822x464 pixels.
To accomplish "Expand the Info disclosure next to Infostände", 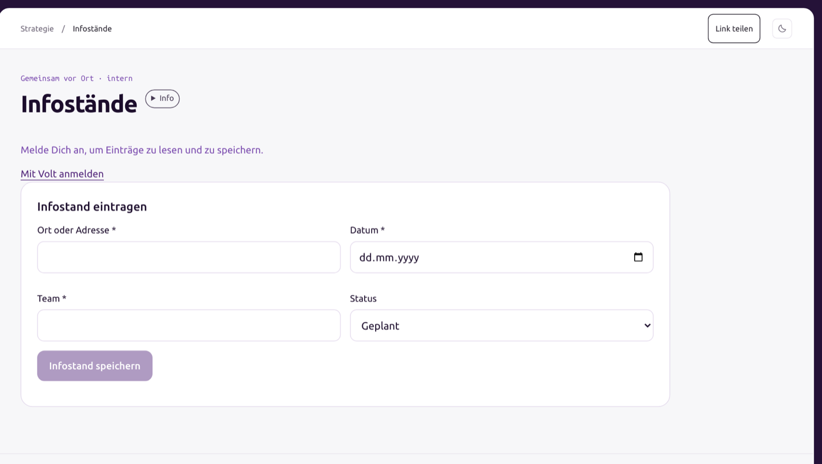I will (x=162, y=99).
